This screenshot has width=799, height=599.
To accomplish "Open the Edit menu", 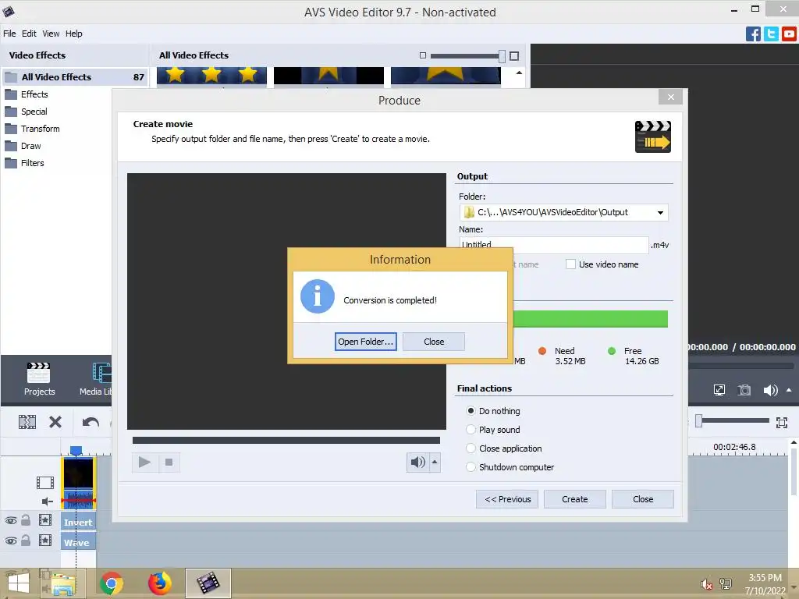I will coord(29,34).
